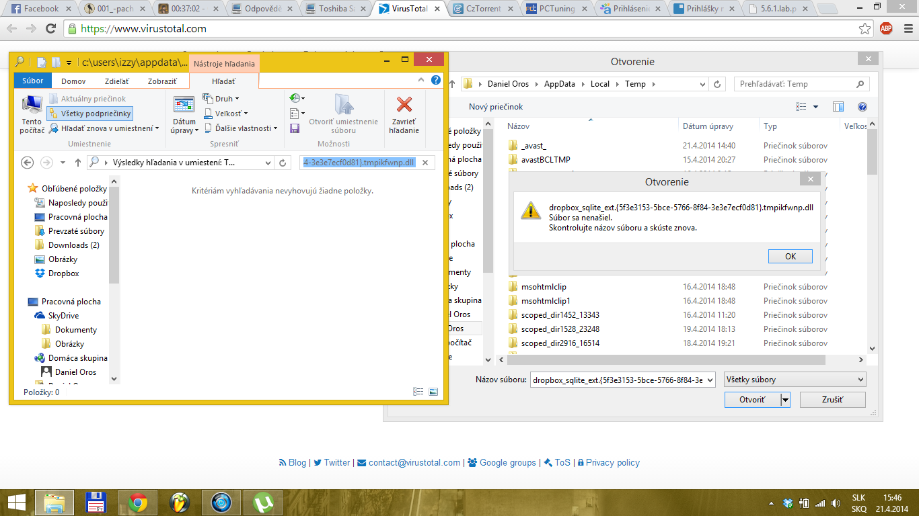Click Explorer up-folder arrow
This screenshot has width=919, height=516.
(x=78, y=163)
